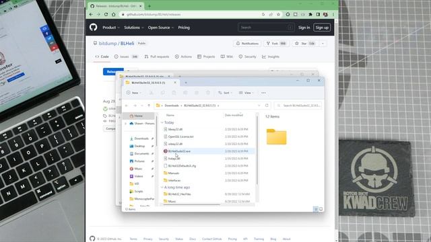Viewport: 431px width, 242px height.
Task: Click Explorer file list vertical scrollbar
Action: (x=257, y=150)
